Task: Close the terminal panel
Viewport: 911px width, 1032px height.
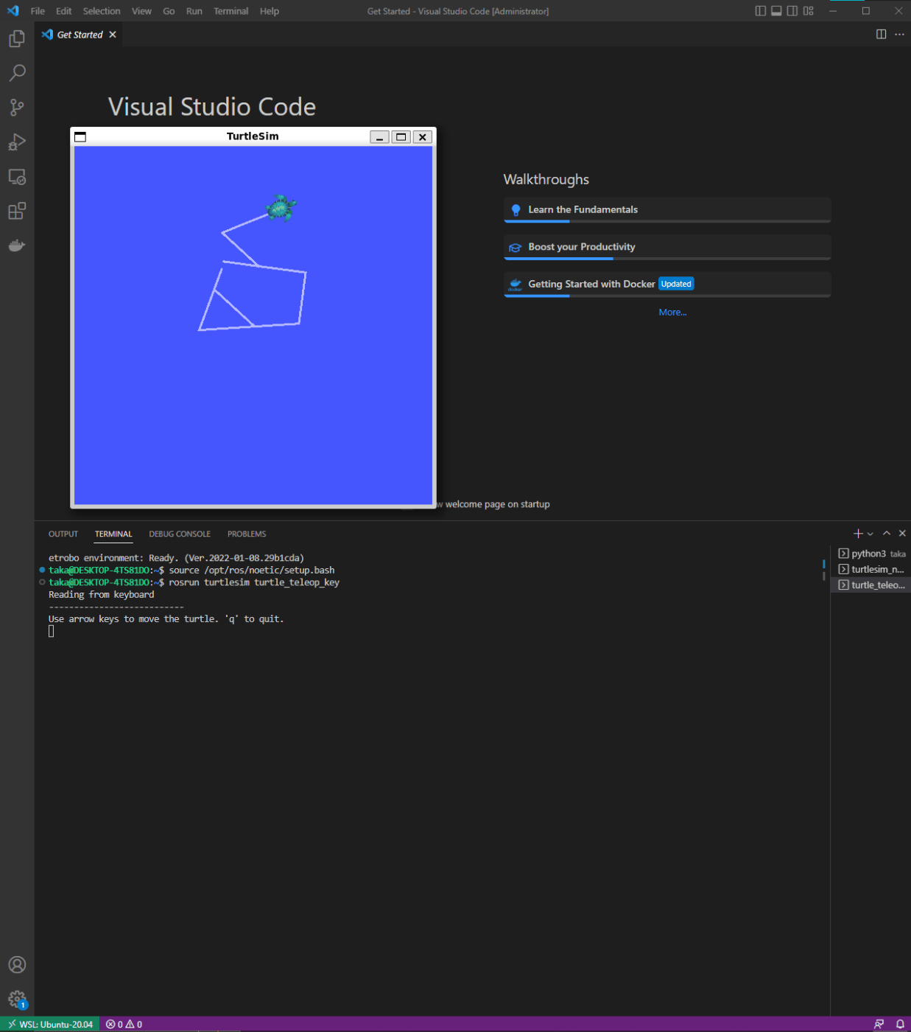Action: 902,534
